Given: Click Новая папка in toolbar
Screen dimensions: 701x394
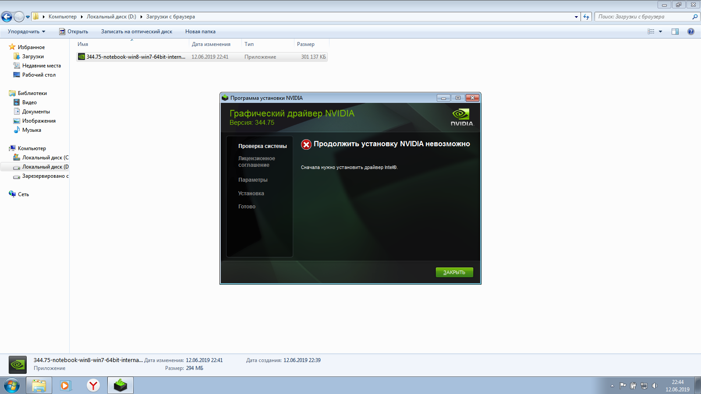Looking at the screenshot, I should tap(200, 32).
